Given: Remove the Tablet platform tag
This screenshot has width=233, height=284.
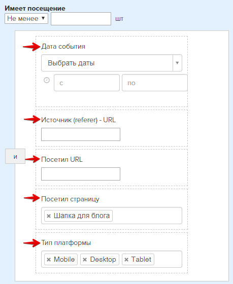Looking at the screenshot, I should (126, 260).
